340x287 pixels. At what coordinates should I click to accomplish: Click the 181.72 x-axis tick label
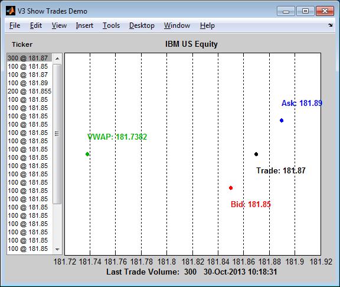pyautogui.click(x=65, y=262)
